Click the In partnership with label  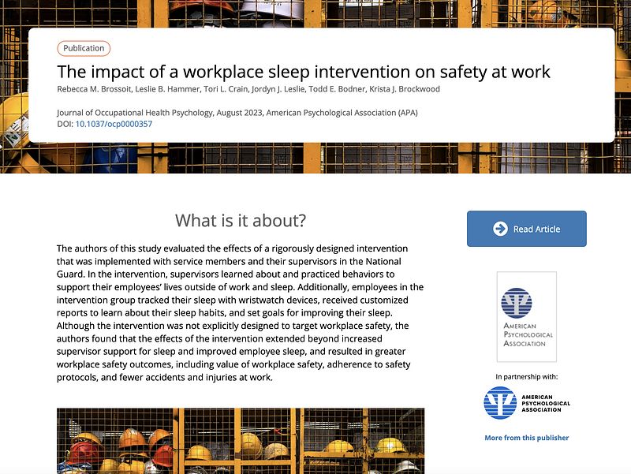point(526,376)
